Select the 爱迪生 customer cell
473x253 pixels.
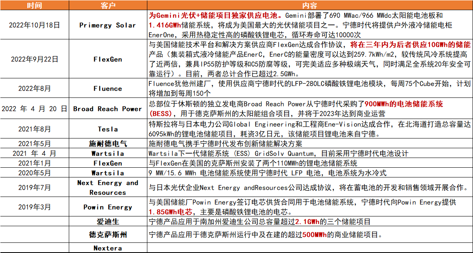(x=108, y=221)
